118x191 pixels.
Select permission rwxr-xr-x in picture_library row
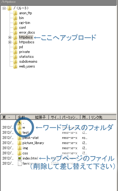[70, 143]
